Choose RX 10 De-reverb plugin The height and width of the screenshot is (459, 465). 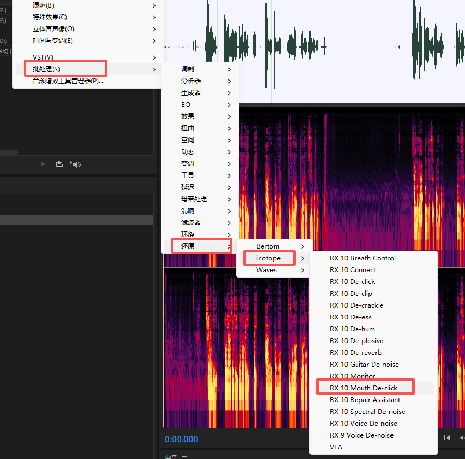pyautogui.click(x=373, y=352)
